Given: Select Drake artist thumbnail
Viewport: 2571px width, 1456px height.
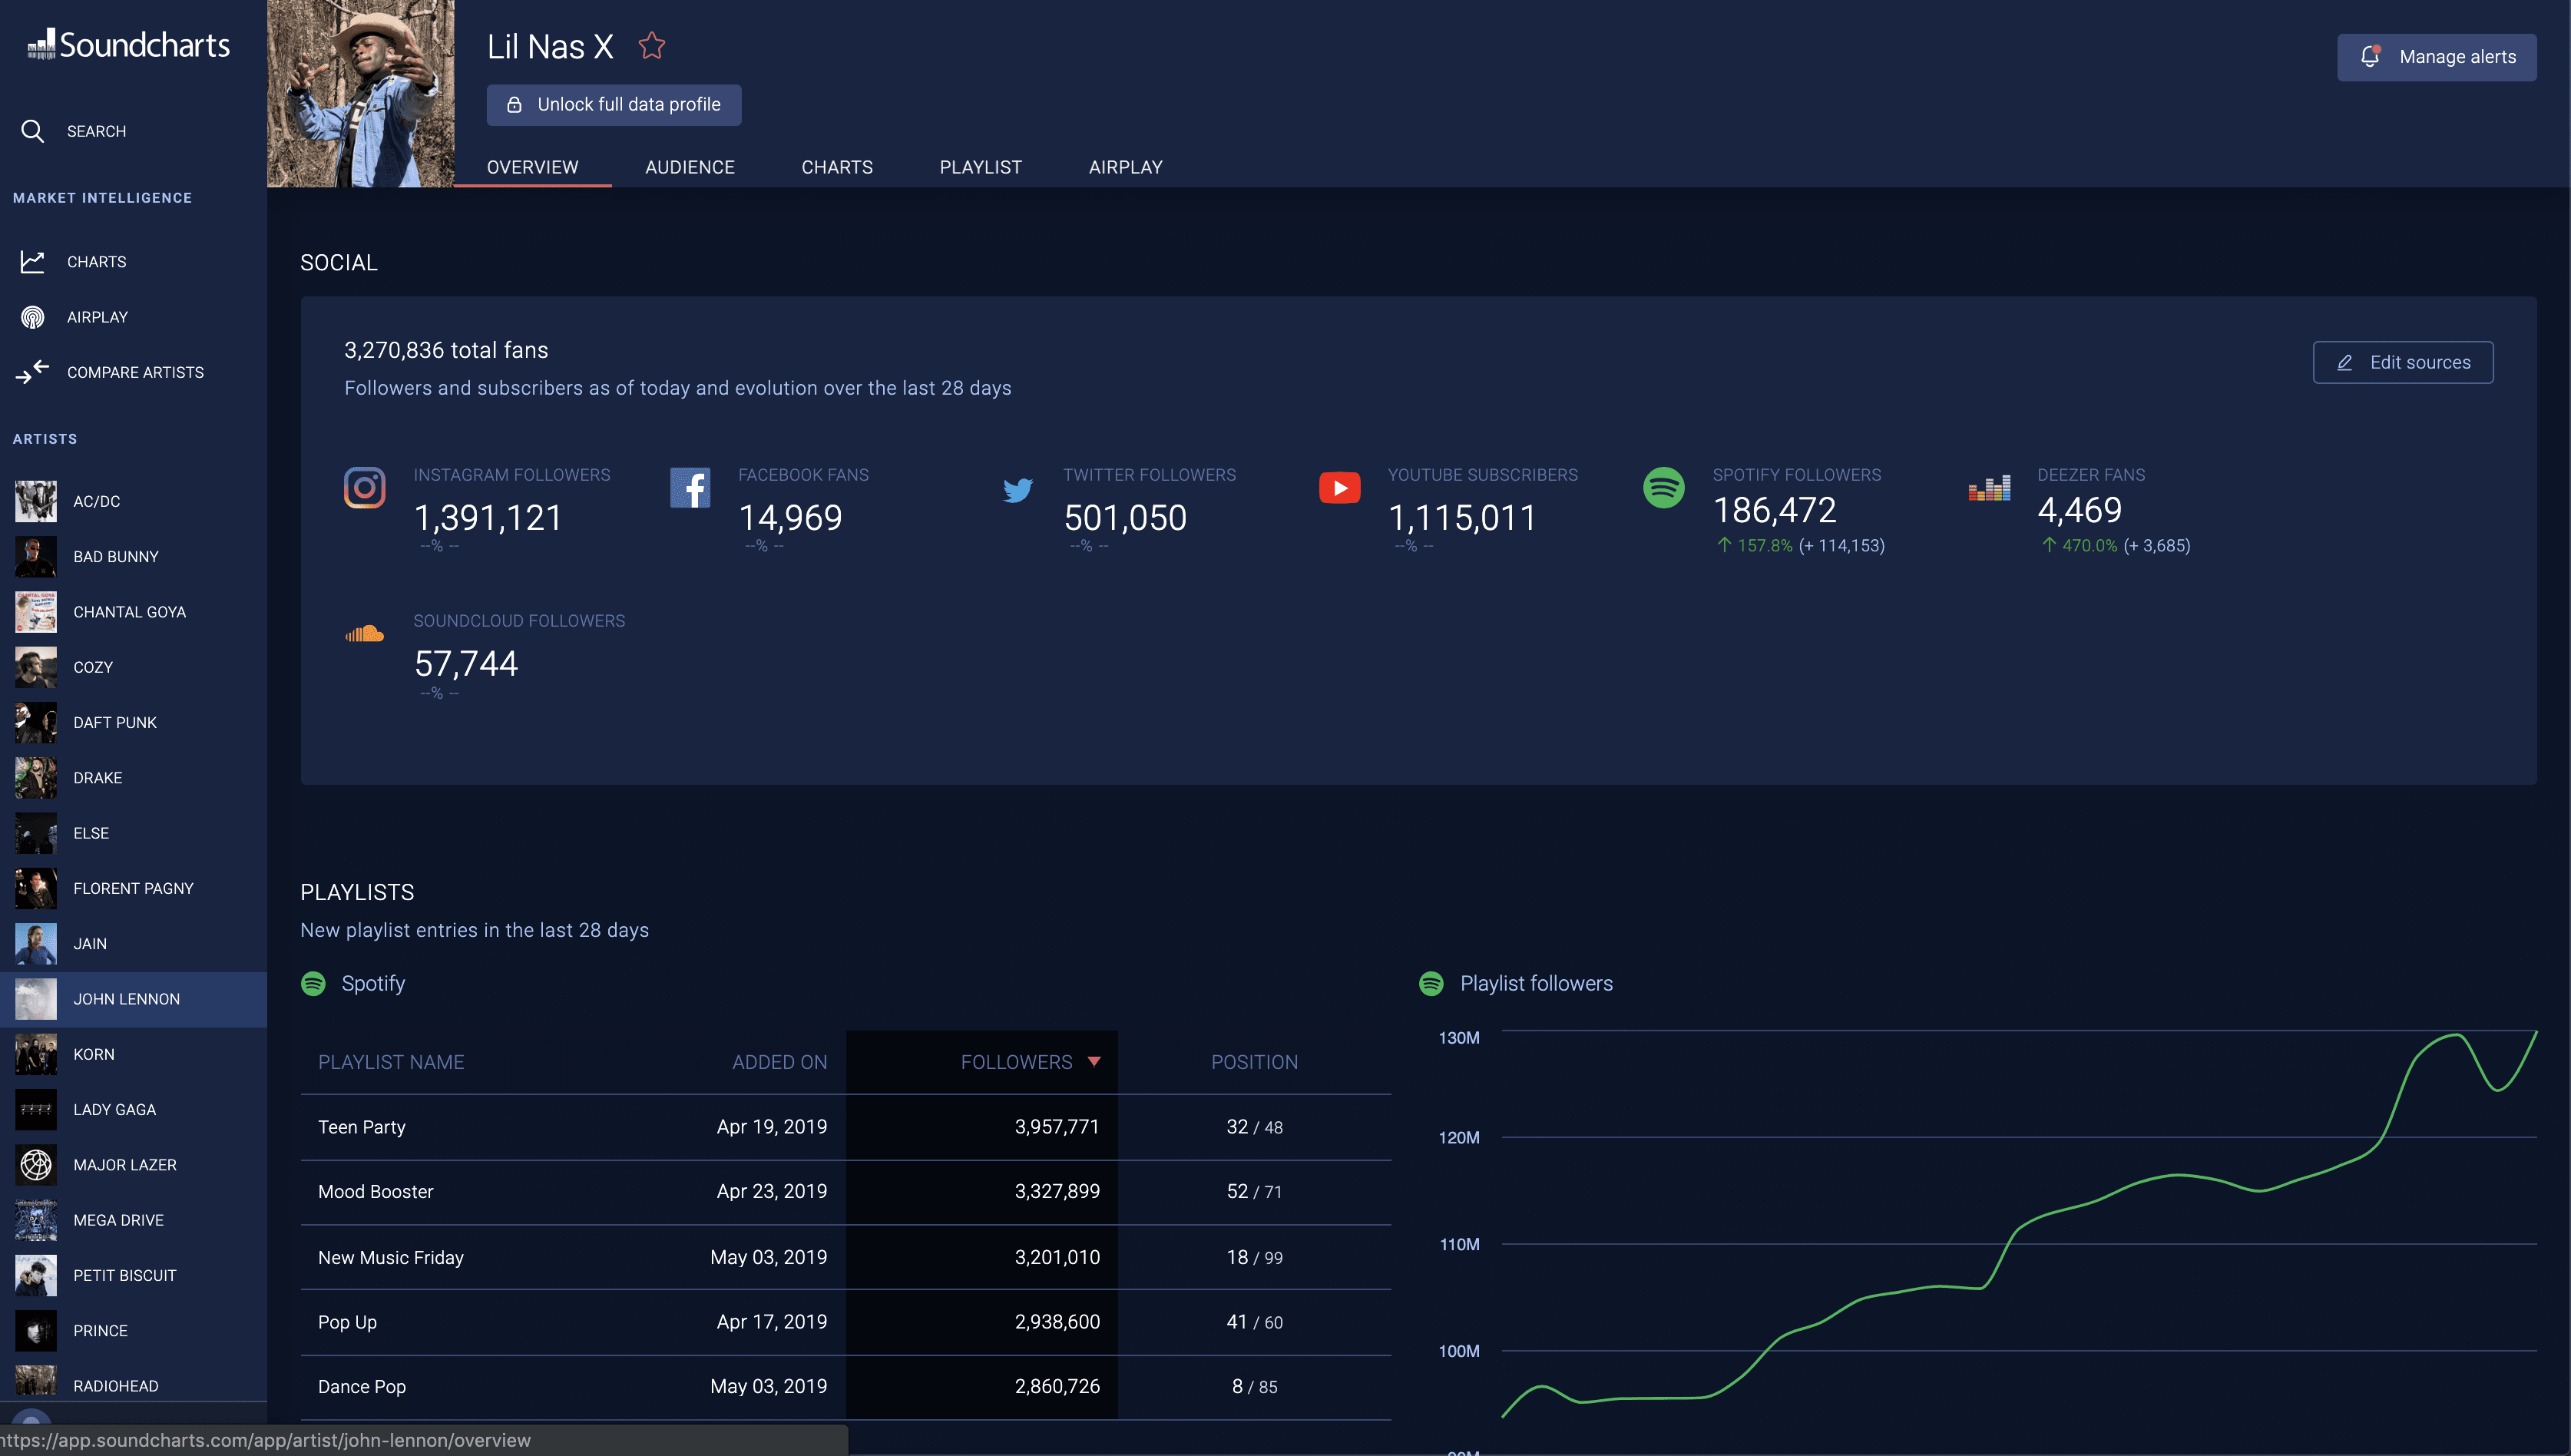Looking at the screenshot, I should point(36,778).
